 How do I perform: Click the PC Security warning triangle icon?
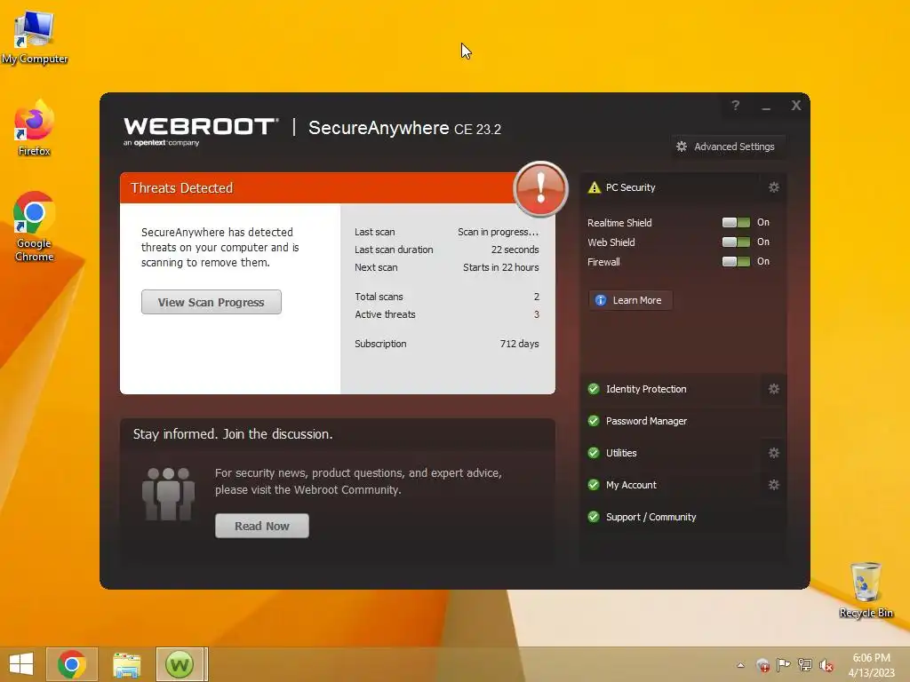point(594,187)
